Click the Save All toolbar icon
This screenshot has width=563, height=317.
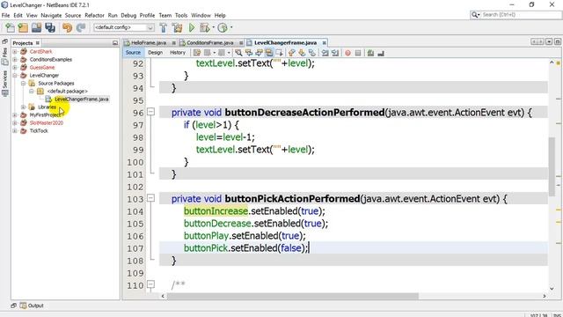[x=50, y=27]
